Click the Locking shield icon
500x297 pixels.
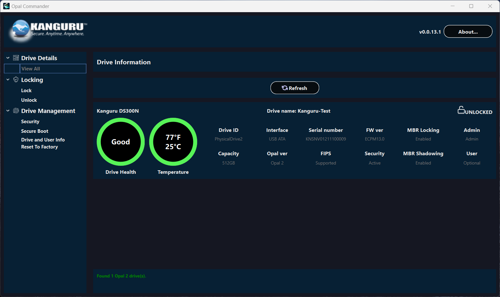(16, 79)
